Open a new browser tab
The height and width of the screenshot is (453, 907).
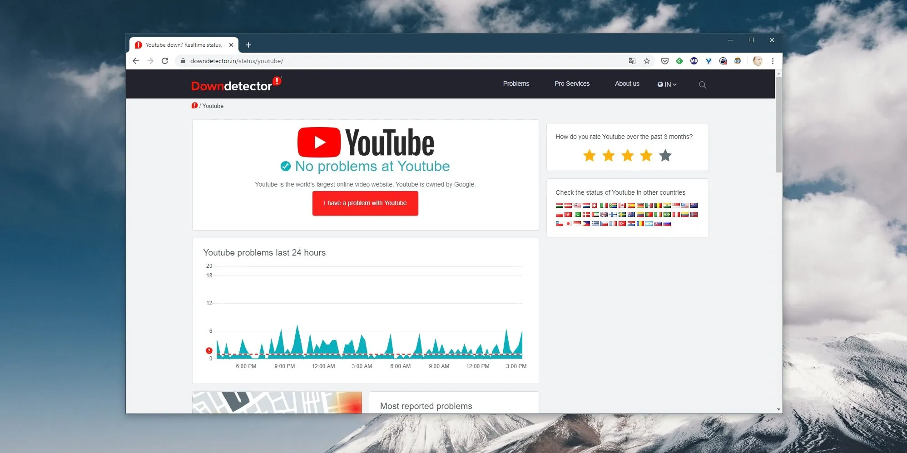coord(248,45)
